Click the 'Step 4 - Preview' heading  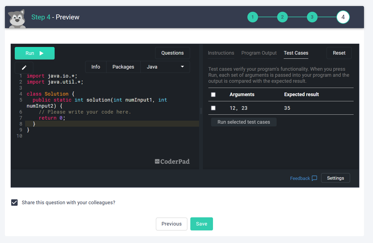tap(55, 17)
